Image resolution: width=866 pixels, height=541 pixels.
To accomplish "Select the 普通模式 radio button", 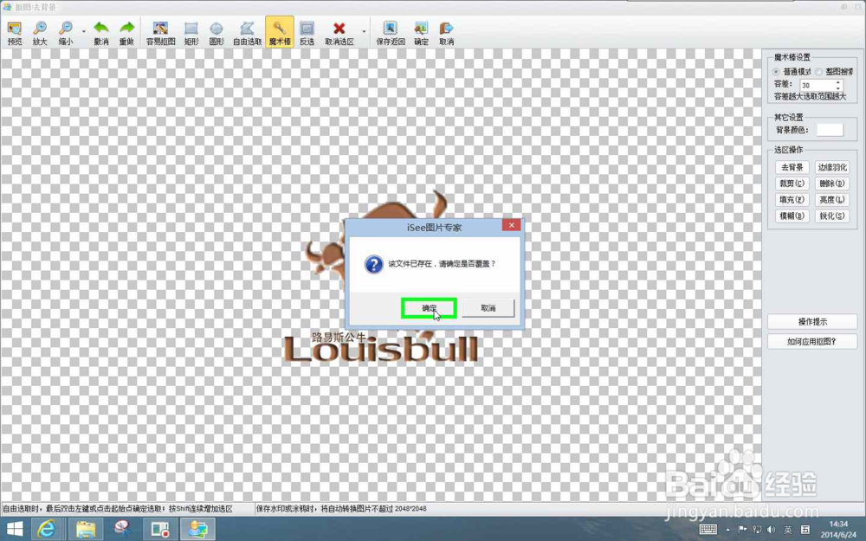I will coord(777,72).
